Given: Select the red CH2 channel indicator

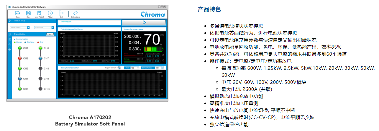Looking at the screenshot, I should pyautogui.click(x=20, y=58).
